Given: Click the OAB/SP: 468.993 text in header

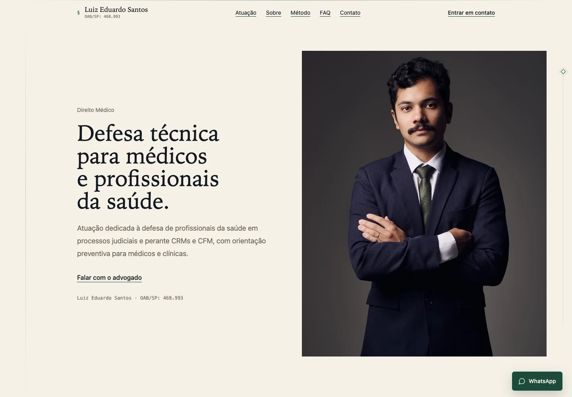Looking at the screenshot, I should (x=102, y=17).
